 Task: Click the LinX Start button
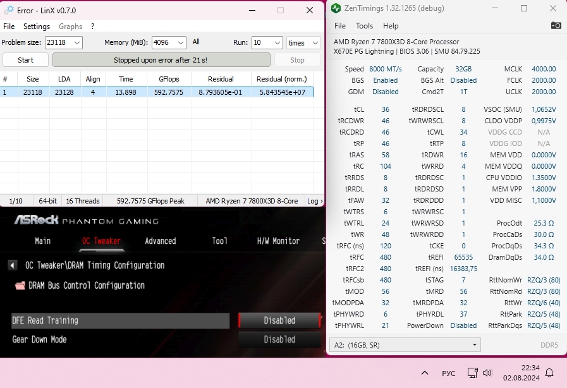coord(25,60)
